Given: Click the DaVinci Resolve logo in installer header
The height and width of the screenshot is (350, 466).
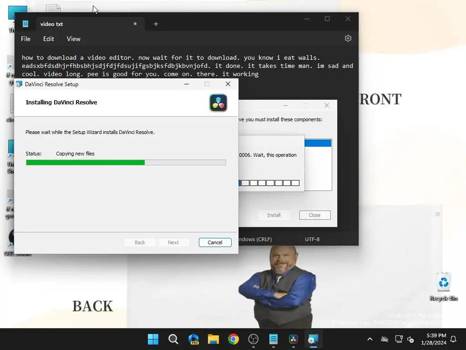Looking at the screenshot, I should (x=218, y=103).
